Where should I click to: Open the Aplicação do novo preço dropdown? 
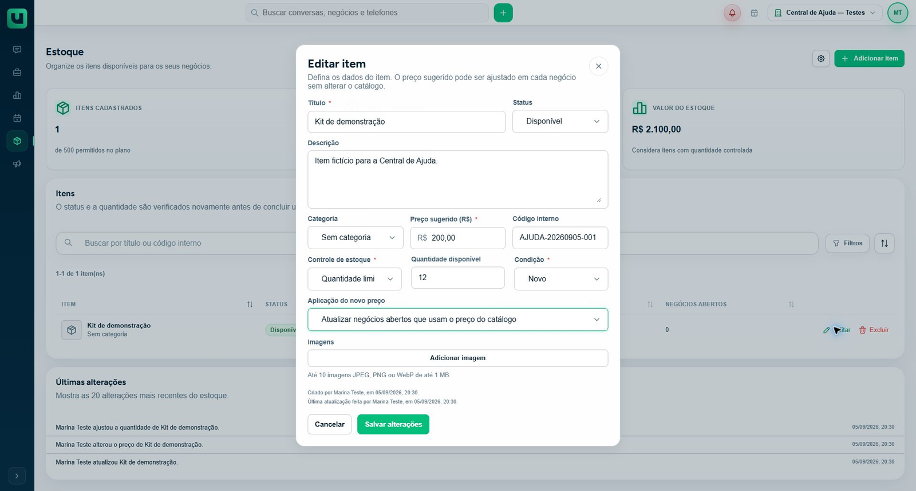(x=458, y=320)
